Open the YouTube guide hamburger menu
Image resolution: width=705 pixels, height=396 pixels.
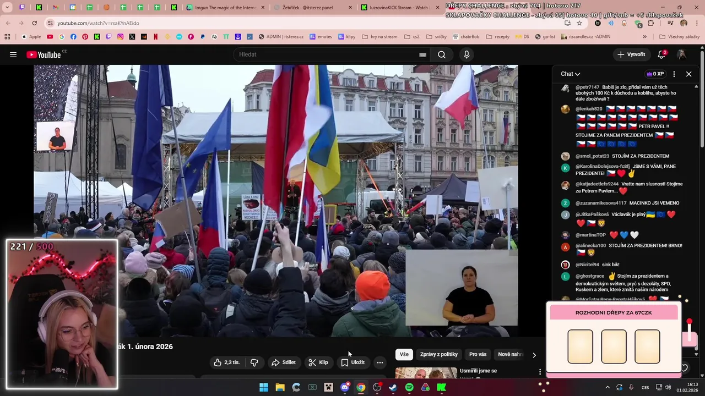coord(13,54)
